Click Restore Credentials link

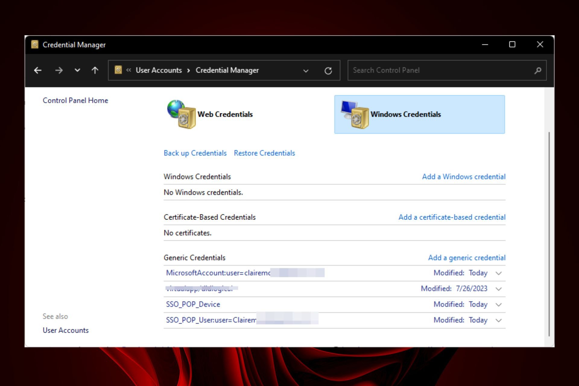pos(264,153)
